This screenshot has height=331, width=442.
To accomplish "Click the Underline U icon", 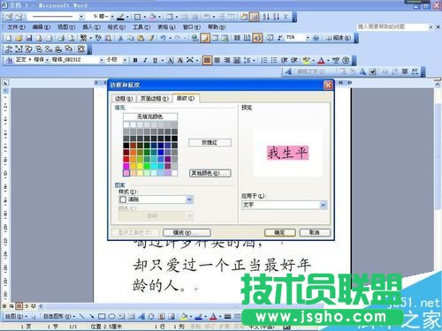I will coord(155,60).
